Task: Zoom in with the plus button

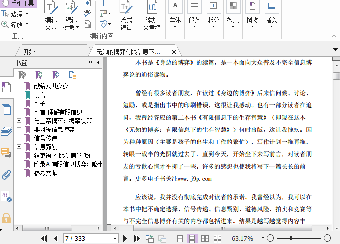Action: pos(327,238)
